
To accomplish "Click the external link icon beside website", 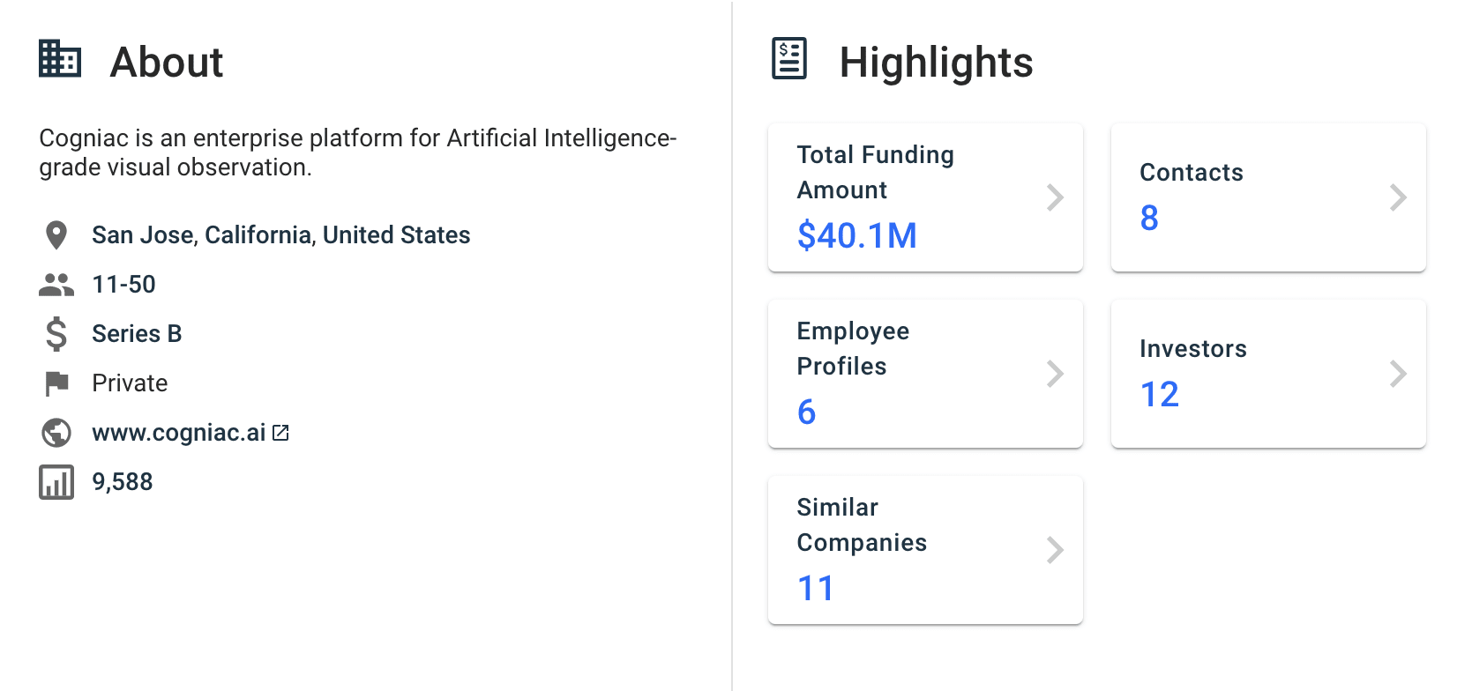I will pos(280,433).
